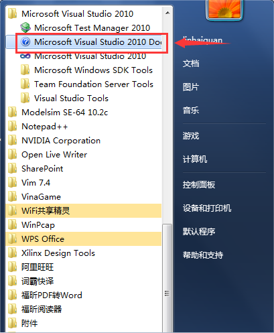Click the 词霸快译 folder icon
The width and height of the screenshot is (274, 333).
13,281
